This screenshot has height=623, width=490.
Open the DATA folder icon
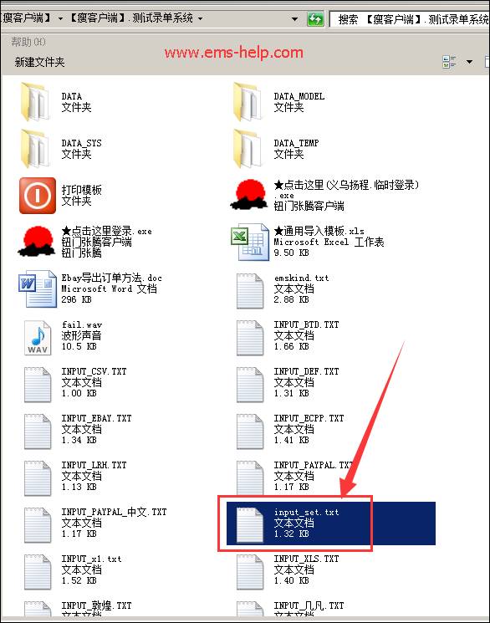[36, 101]
